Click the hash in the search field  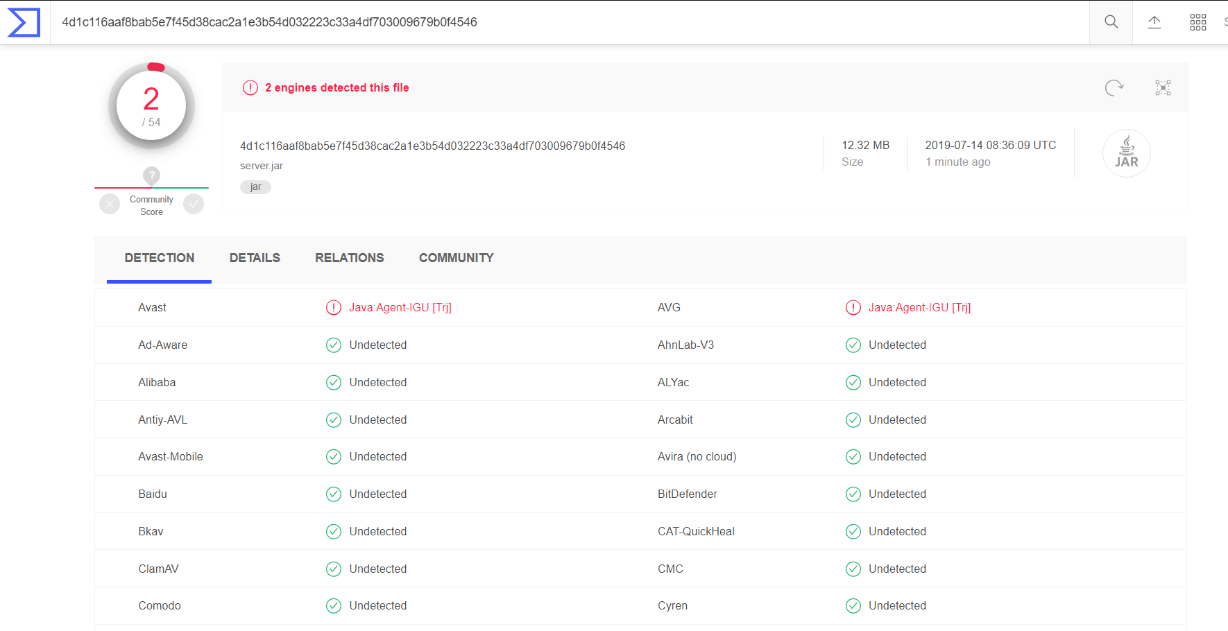[269, 22]
